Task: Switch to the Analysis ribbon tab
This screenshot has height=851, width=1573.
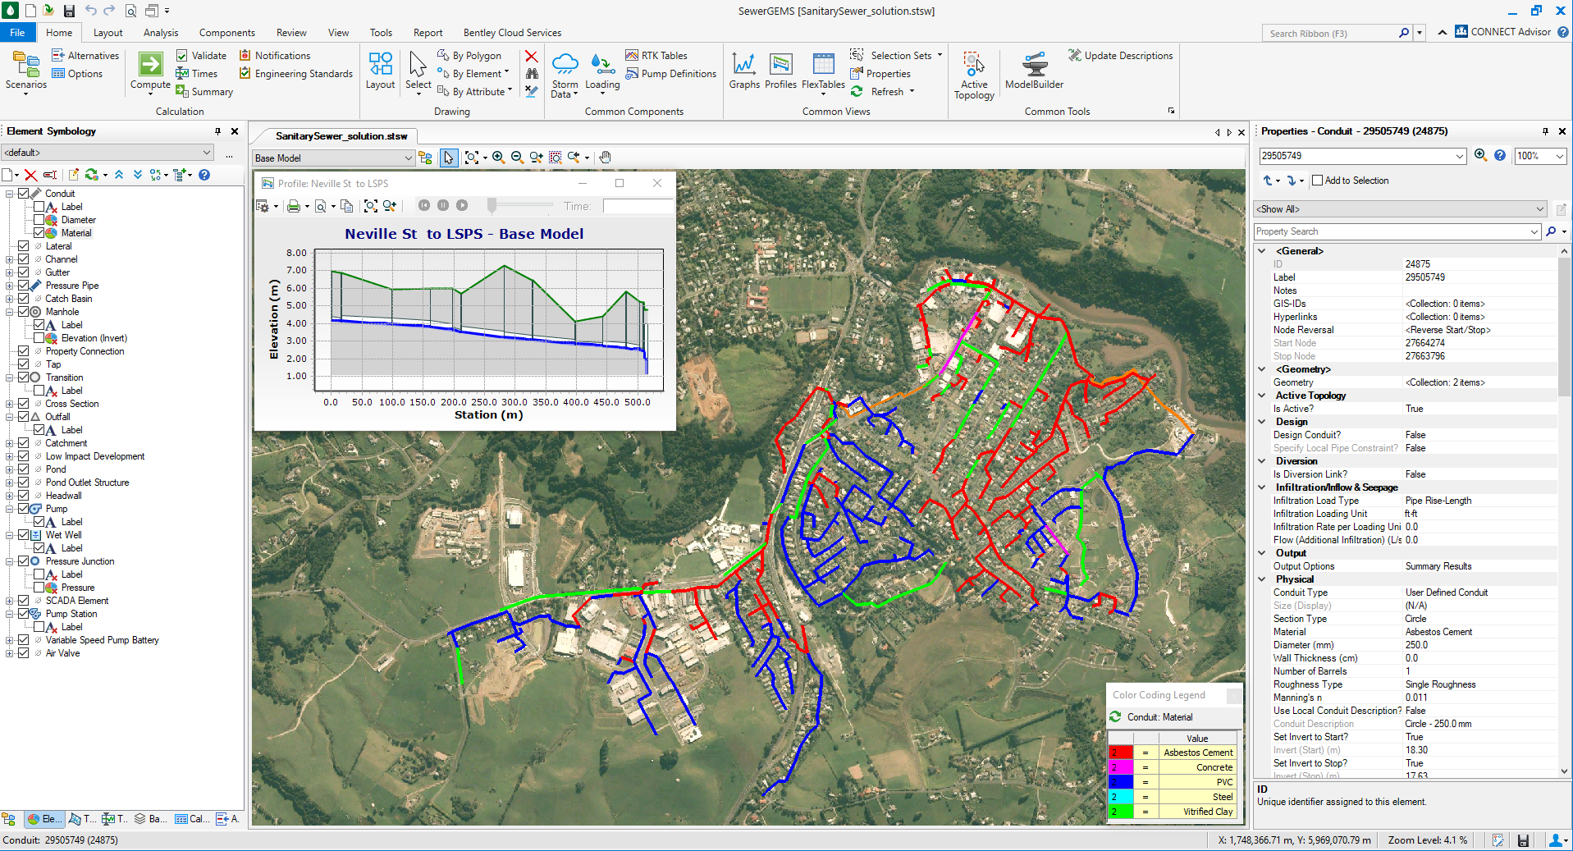Action: coord(160,33)
